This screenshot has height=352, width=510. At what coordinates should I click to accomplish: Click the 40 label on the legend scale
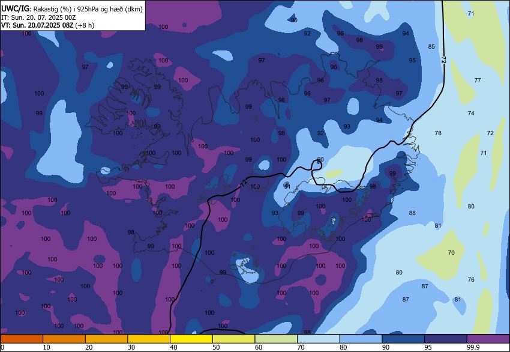pyautogui.click(x=173, y=348)
